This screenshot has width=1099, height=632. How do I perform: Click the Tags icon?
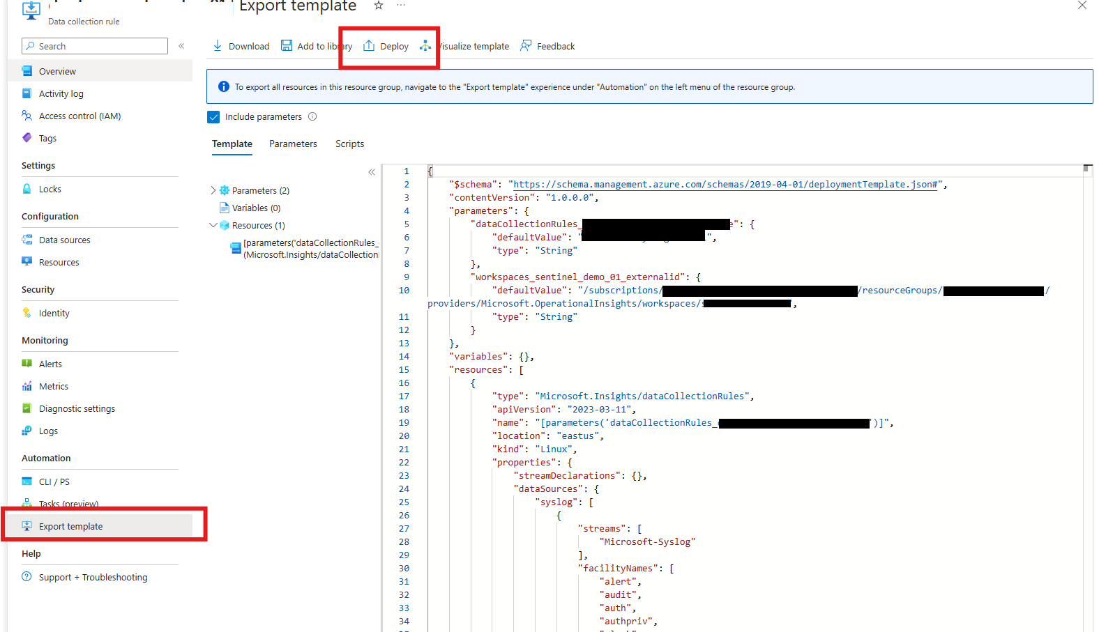pos(27,138)
